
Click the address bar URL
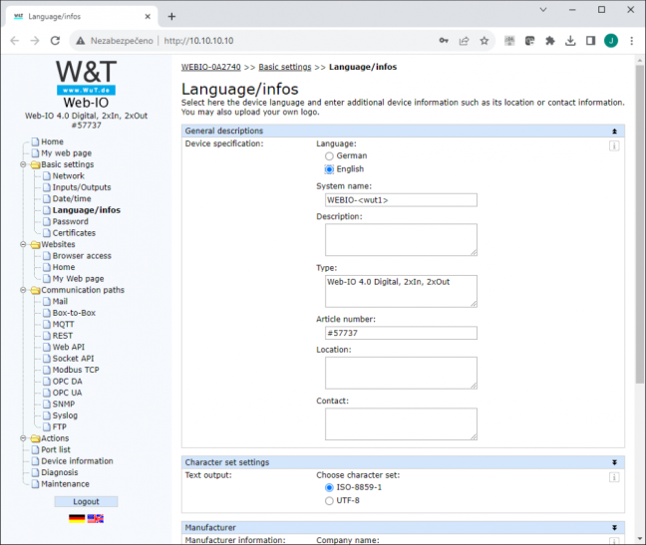(x=198, y=41)
